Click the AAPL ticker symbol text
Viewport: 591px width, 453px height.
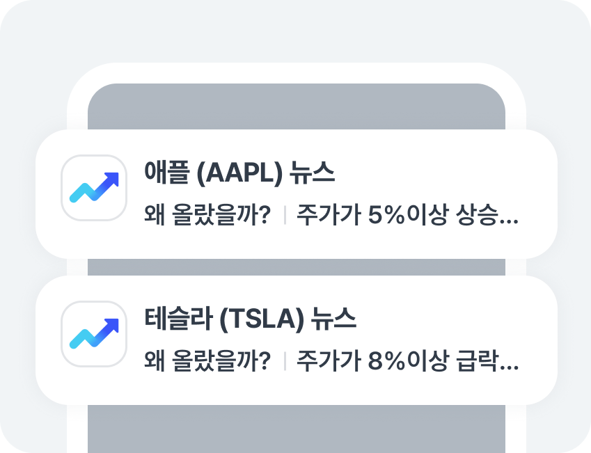(x=240, y=173)
